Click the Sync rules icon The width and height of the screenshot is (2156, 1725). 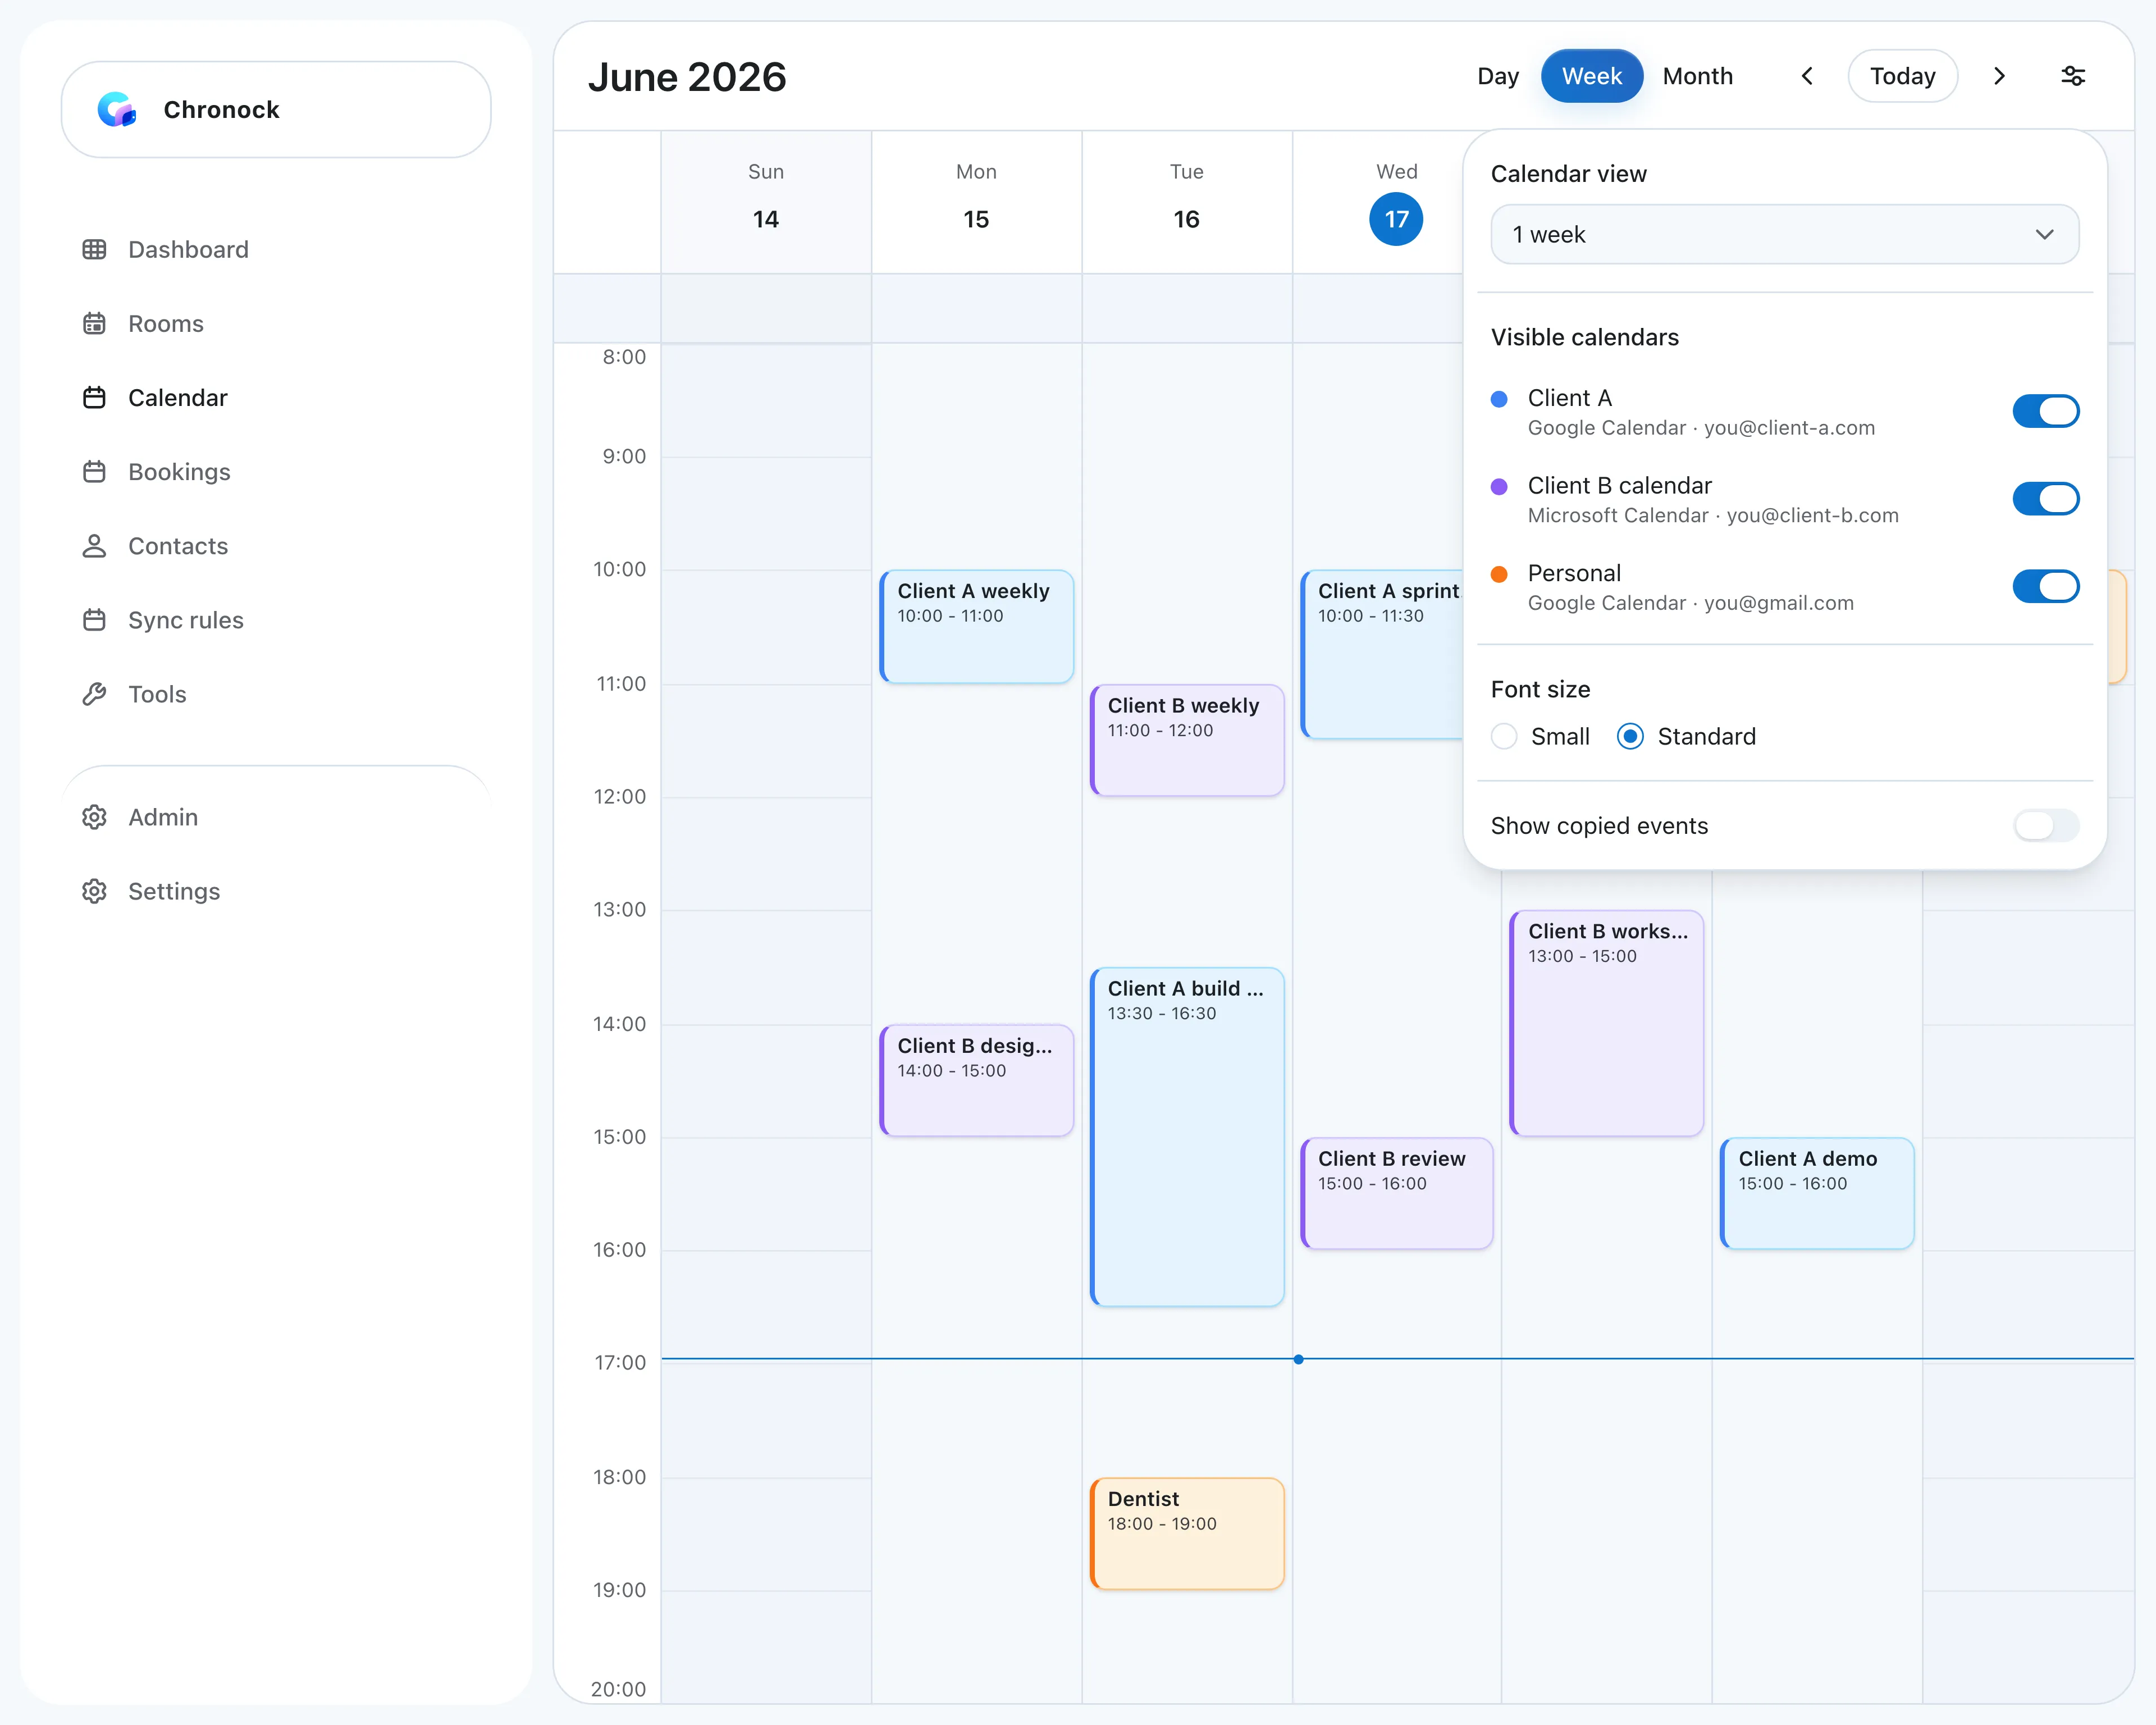click(x=94, y=619)
